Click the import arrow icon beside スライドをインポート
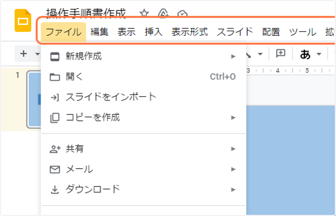This screenshot has height=216, width=336. [55, 97]
